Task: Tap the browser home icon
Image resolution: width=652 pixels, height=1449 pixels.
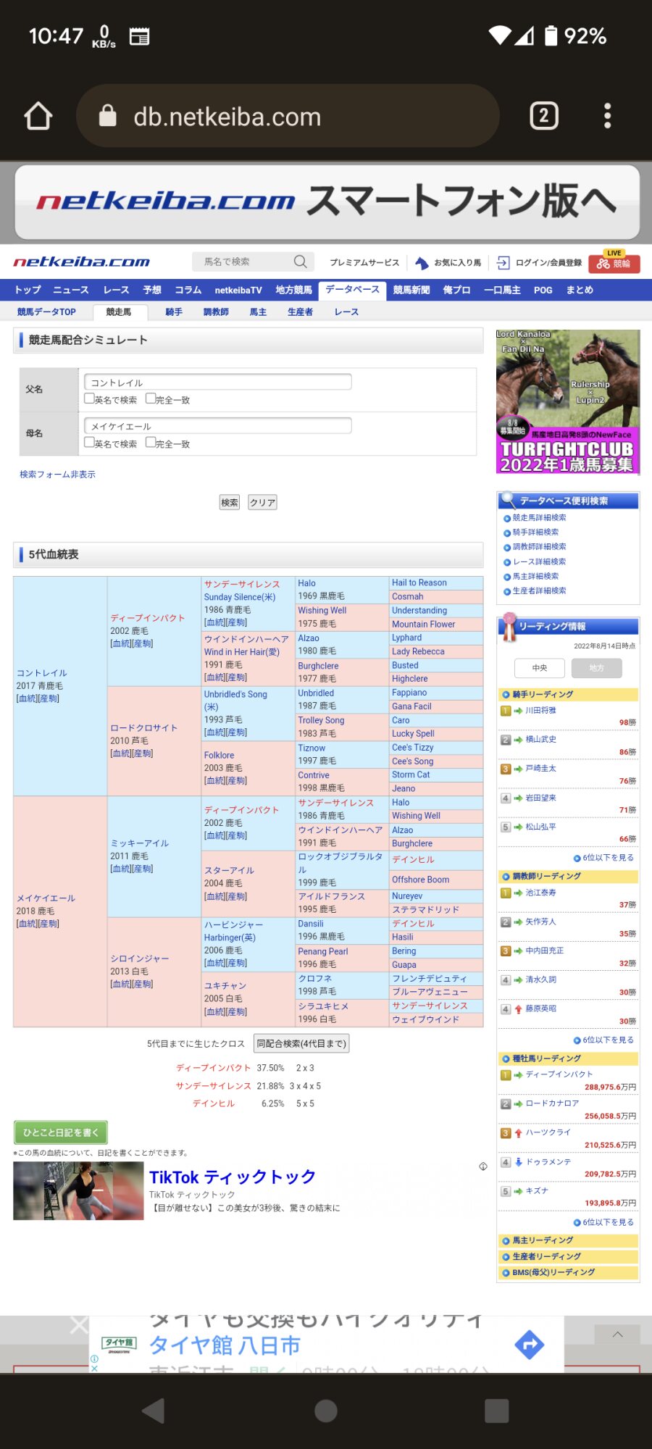Action: 38,116
